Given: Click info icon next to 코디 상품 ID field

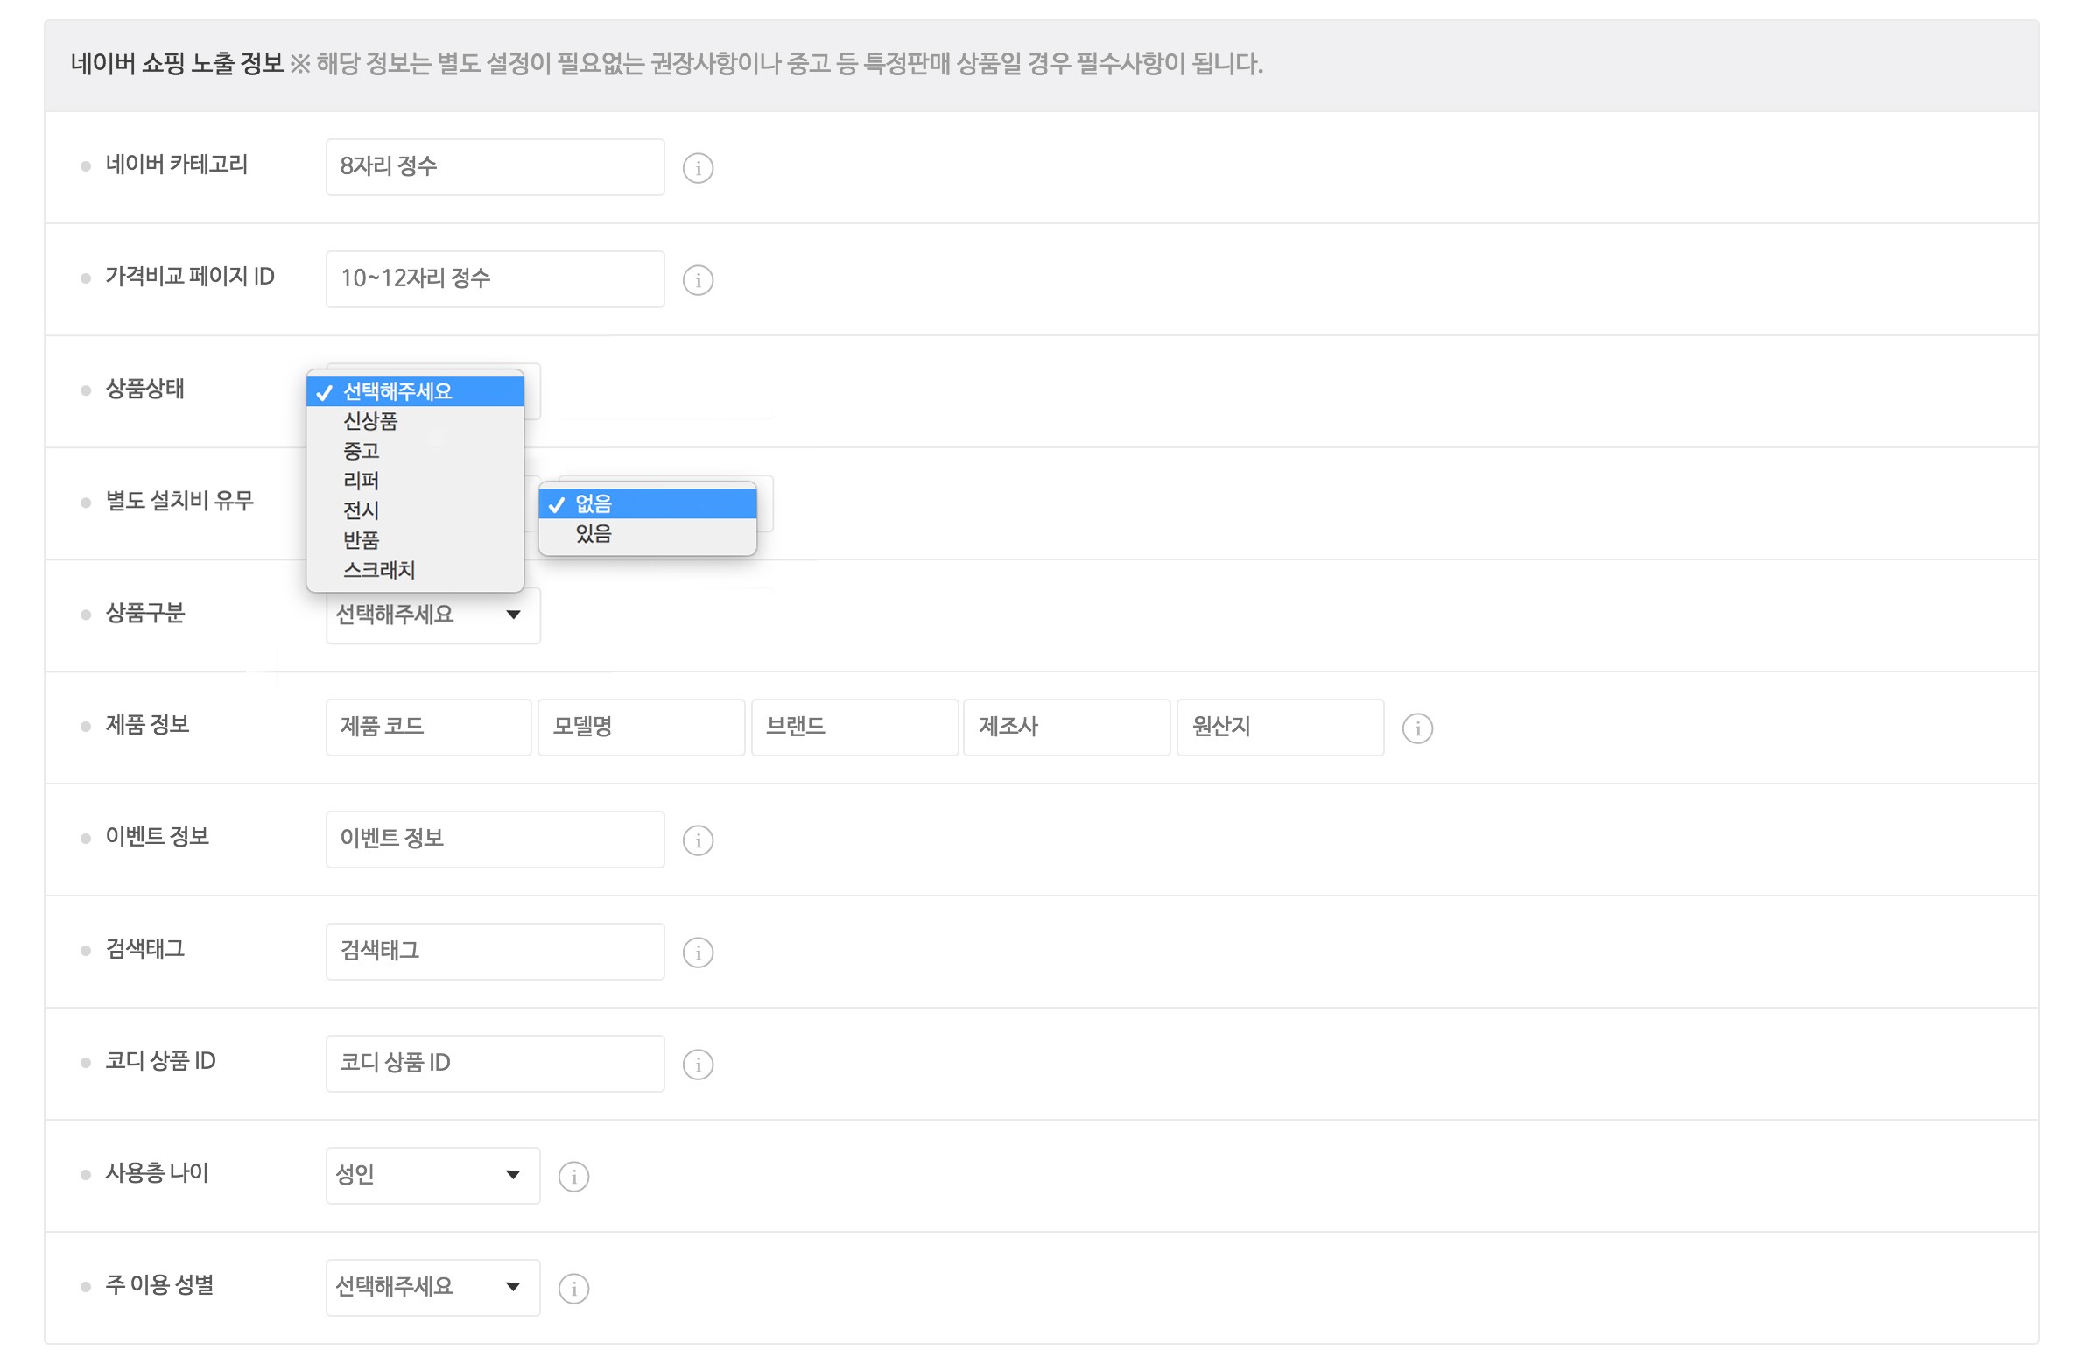Looking at the screenshot, I should 698,1064.
